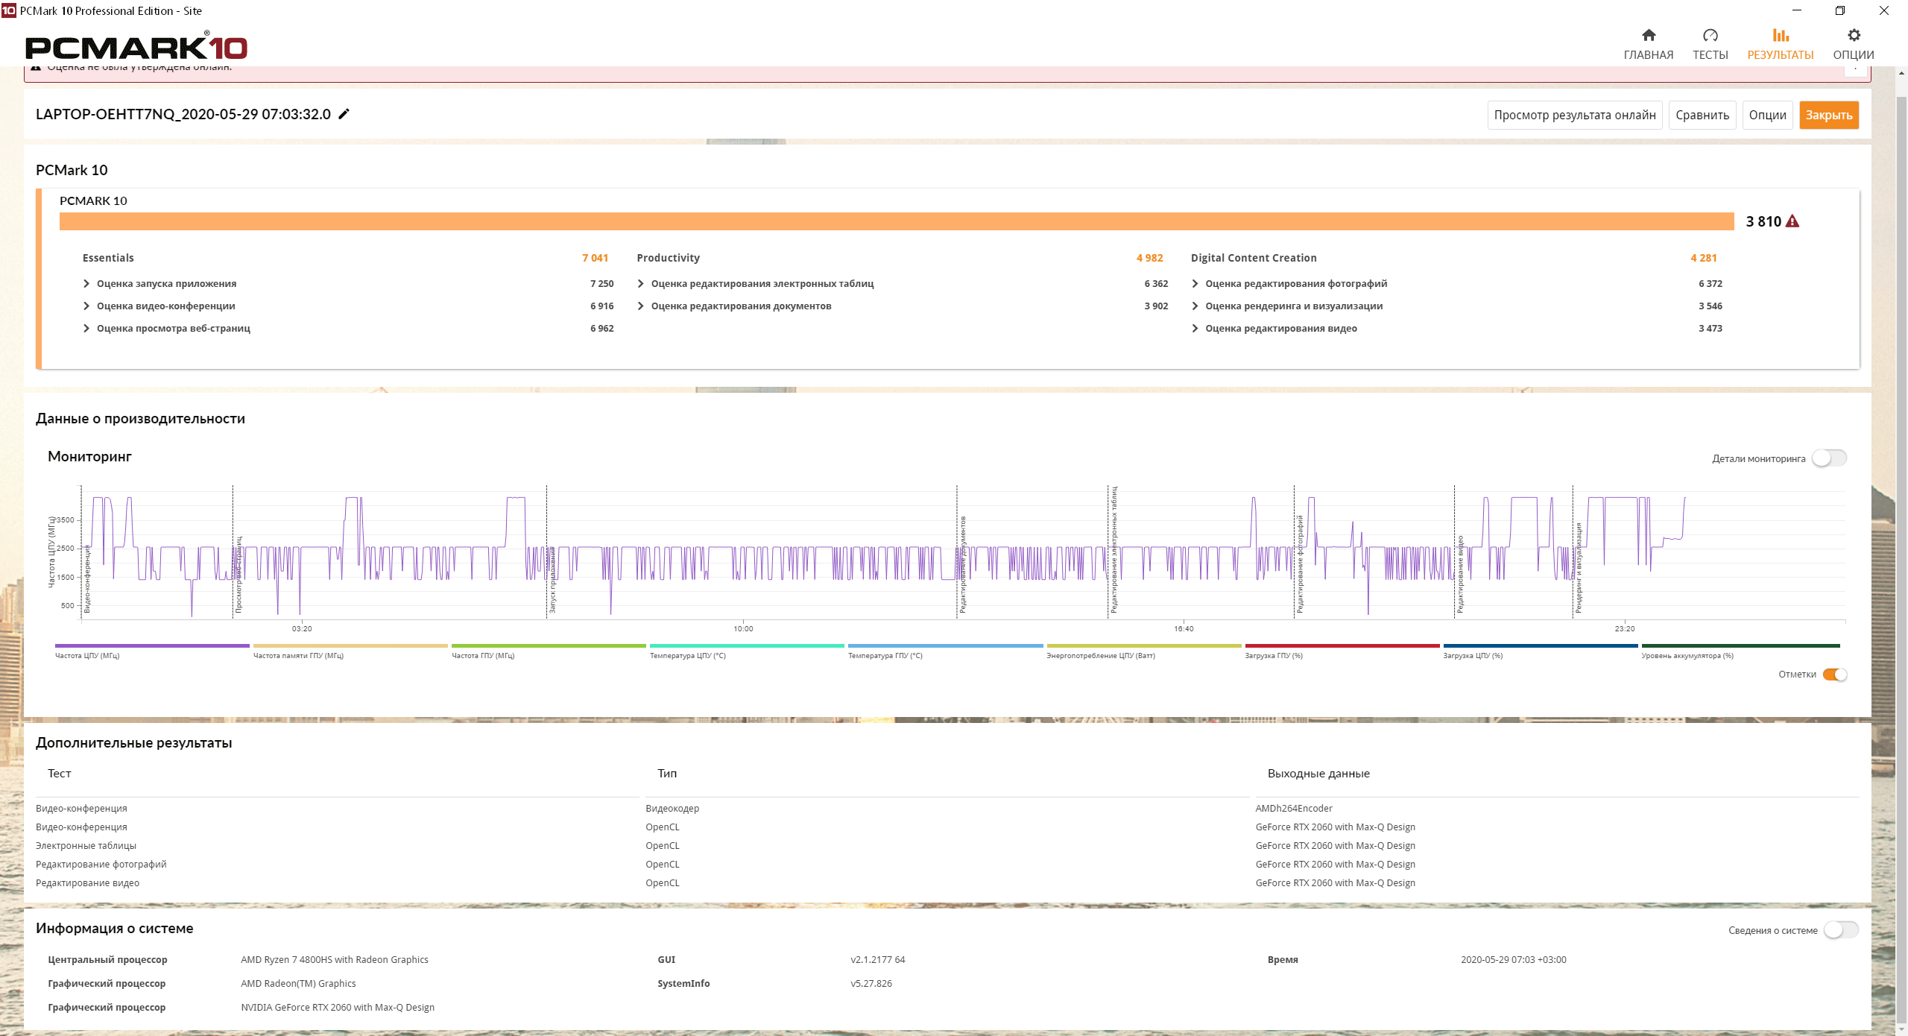Turn off the Отметки toggle
The width and height of the screenshot is (1908, 1036).
click(x=1834, y=675)
